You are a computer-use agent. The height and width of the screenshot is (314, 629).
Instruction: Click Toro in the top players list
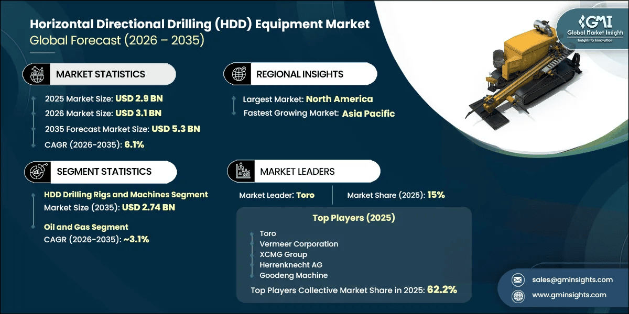[x=267, y=233]
